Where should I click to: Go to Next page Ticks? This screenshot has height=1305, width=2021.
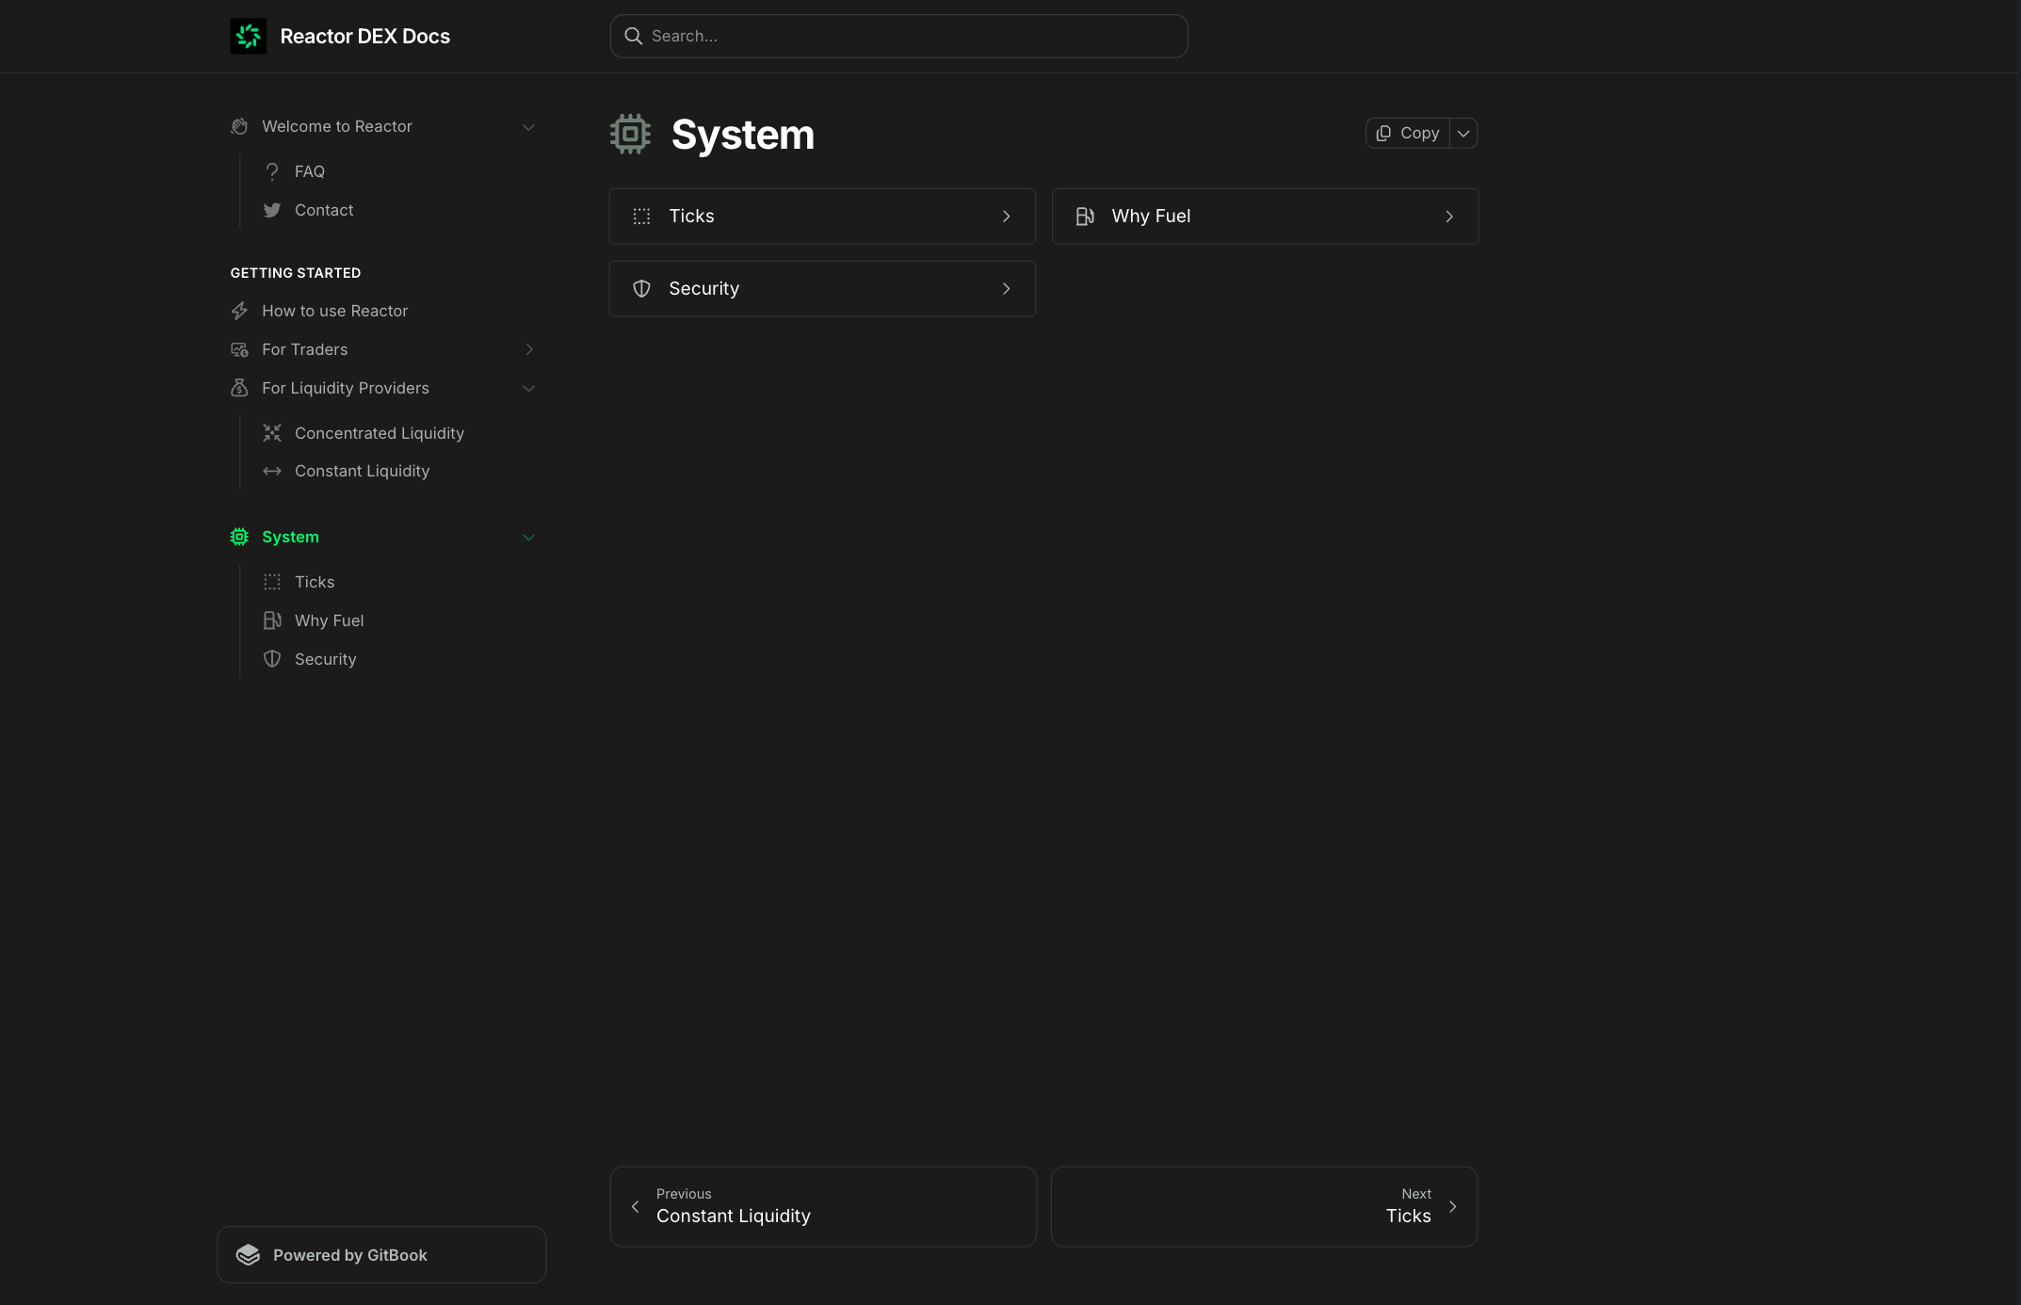(1264, 1207)
